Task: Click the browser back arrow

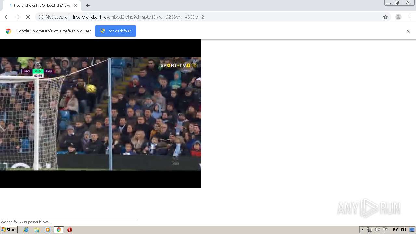Action: coord(7,17)
